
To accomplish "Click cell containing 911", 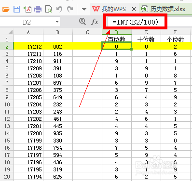I will coord(58,61).
